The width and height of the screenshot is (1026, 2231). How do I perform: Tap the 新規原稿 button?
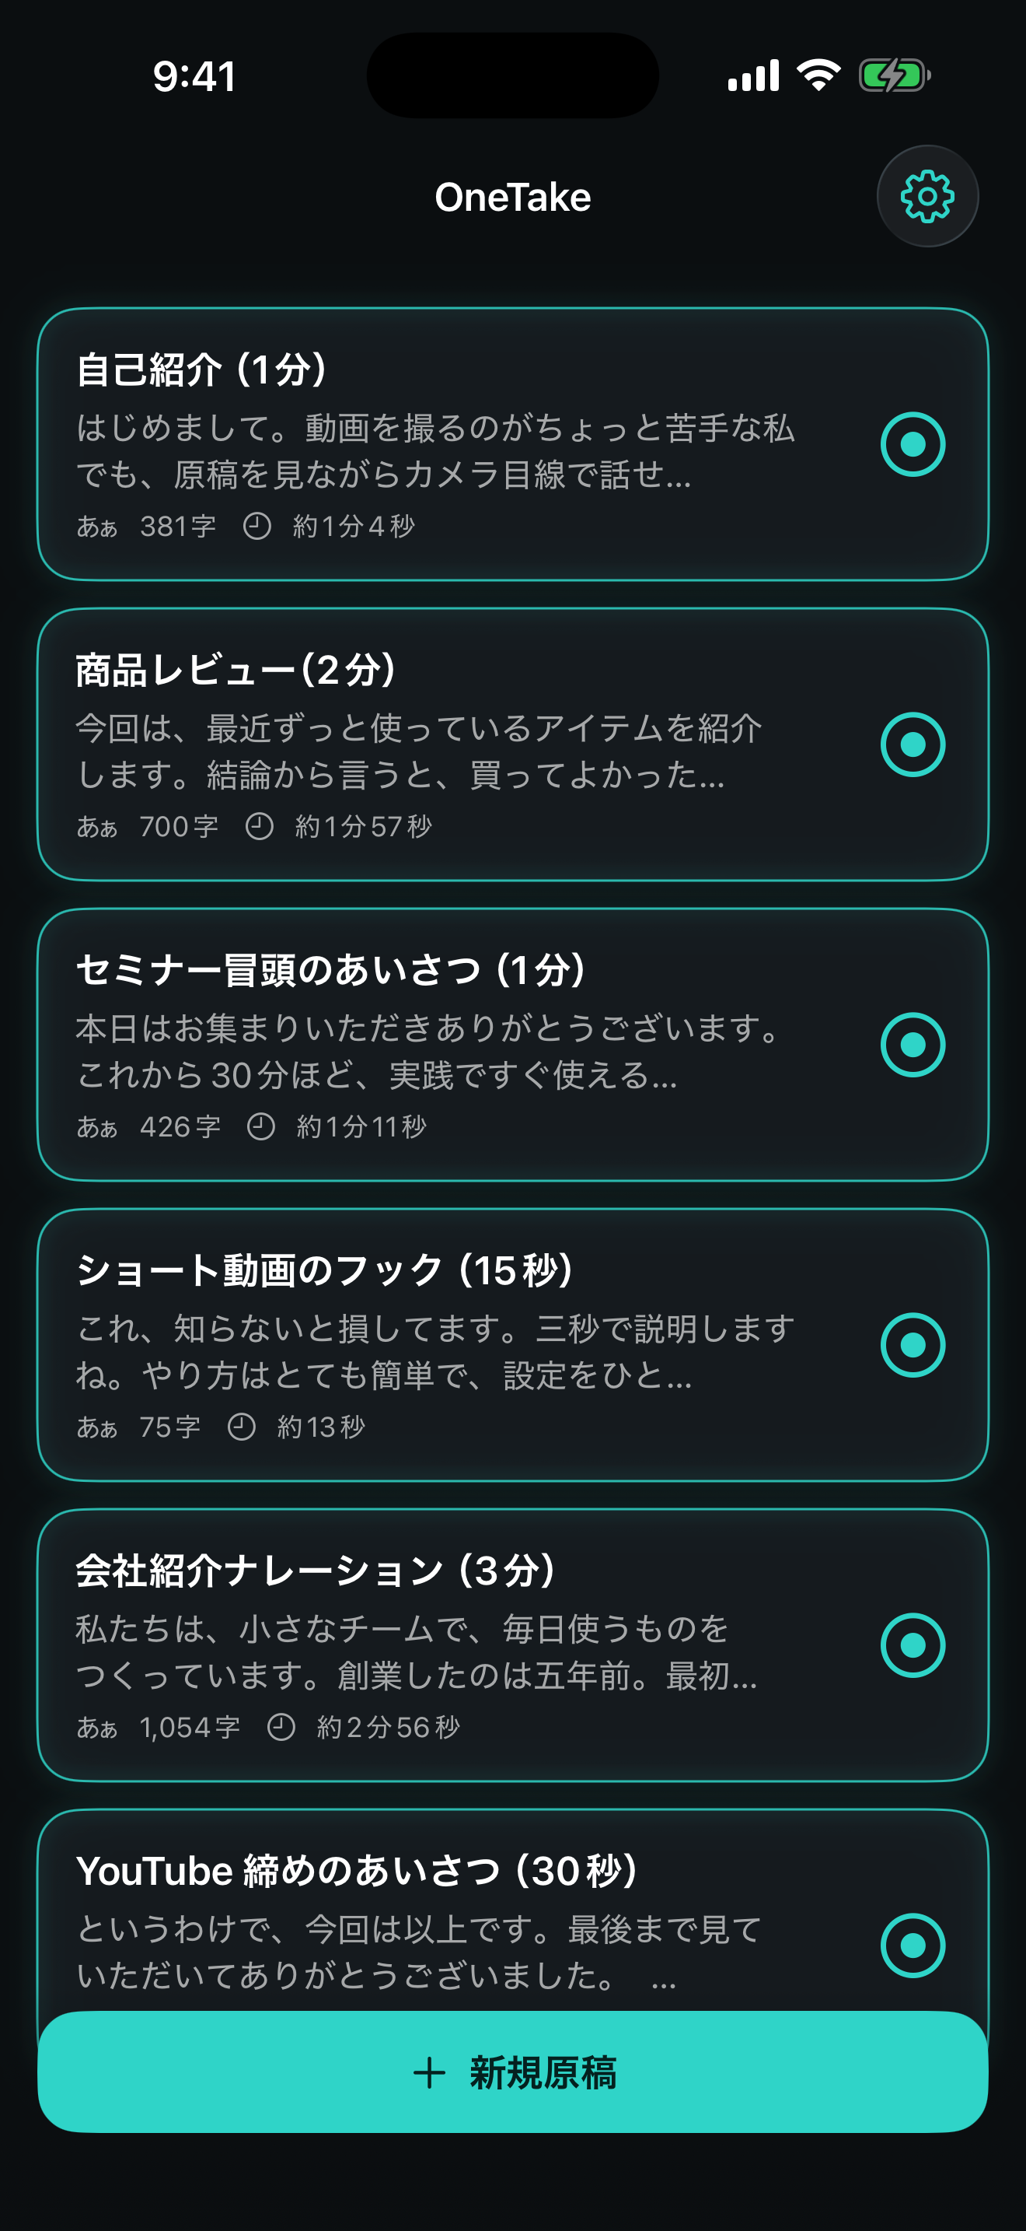click(x=513, y=2072)
